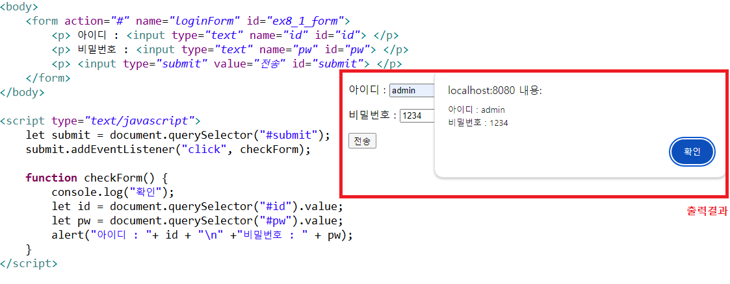This screenshot has width=730, height=284.
Task: Click the closing </form> tag in code
Action: pyautogui.click(x=48, y=78)
